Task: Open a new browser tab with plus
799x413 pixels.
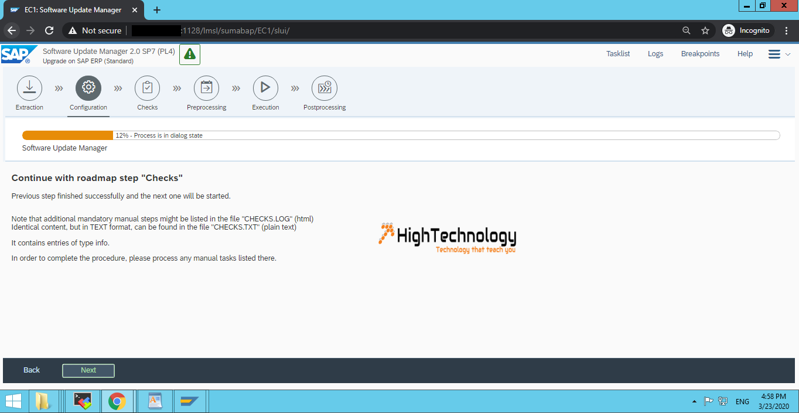Action: 157,10
